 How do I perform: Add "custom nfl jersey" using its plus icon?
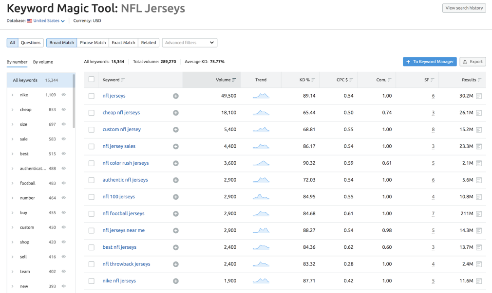click(175, 130)
